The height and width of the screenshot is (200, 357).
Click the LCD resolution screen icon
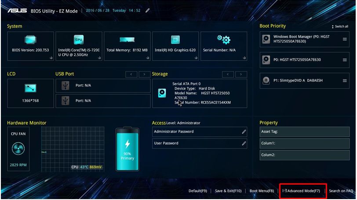30,88
